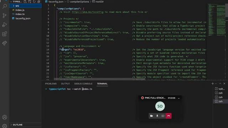Click tsconfig.json in the breadcrumb

tap(56, 2)
